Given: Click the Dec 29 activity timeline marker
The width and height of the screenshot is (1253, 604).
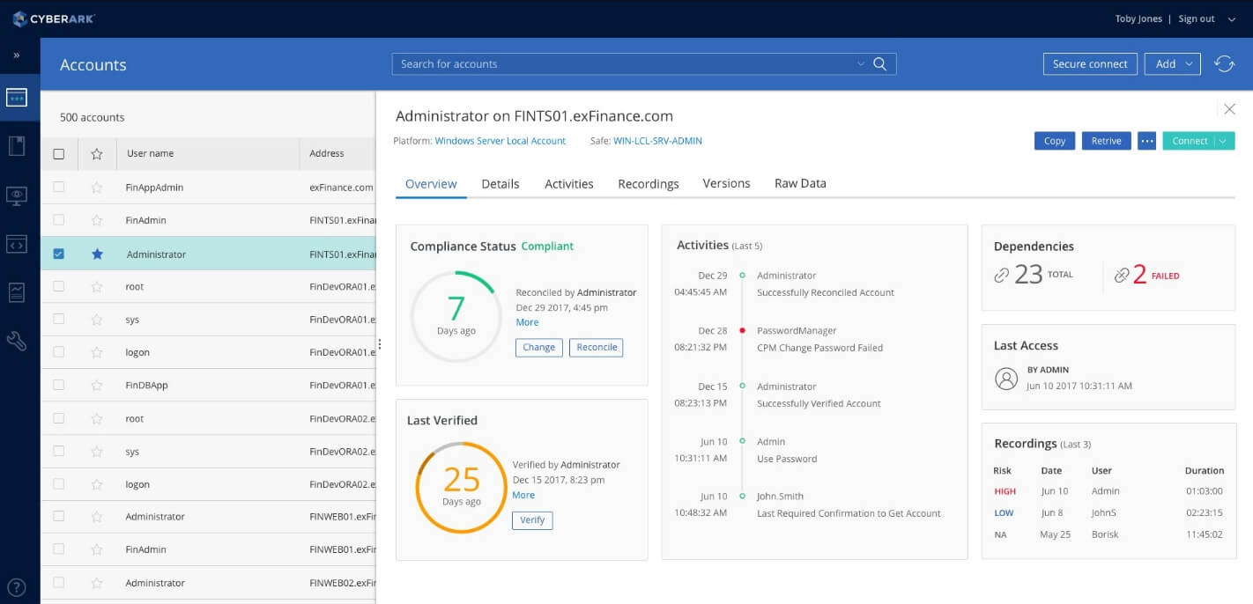Looking at the screenshot, I should (x=743, y=276).
